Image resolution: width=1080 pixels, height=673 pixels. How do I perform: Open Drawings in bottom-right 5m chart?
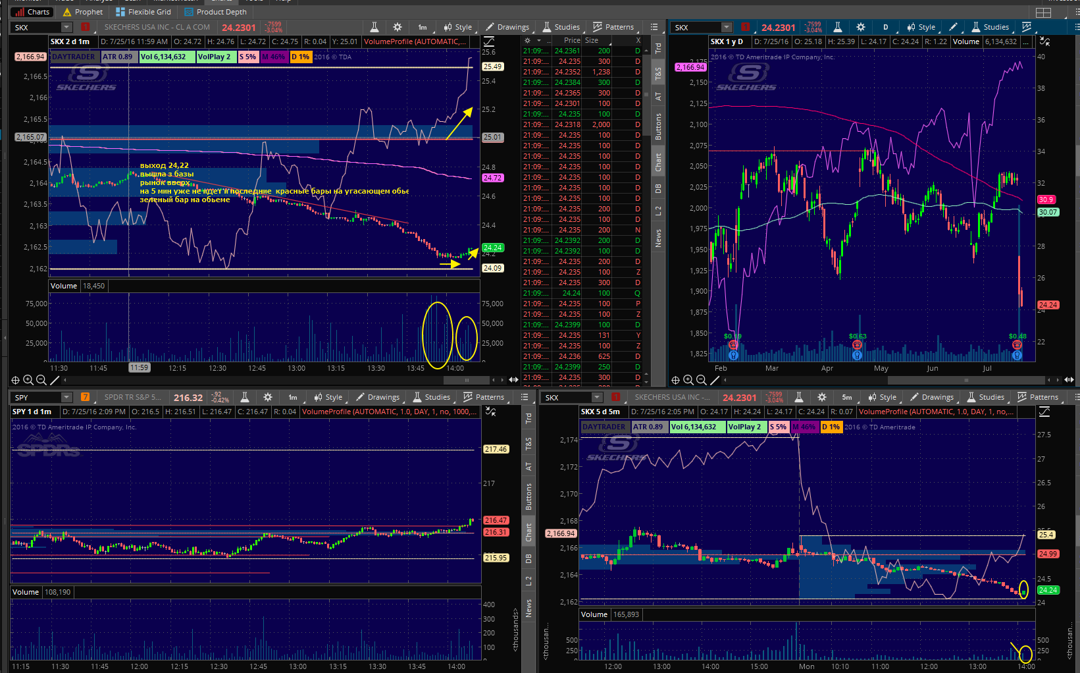point(932,397)
